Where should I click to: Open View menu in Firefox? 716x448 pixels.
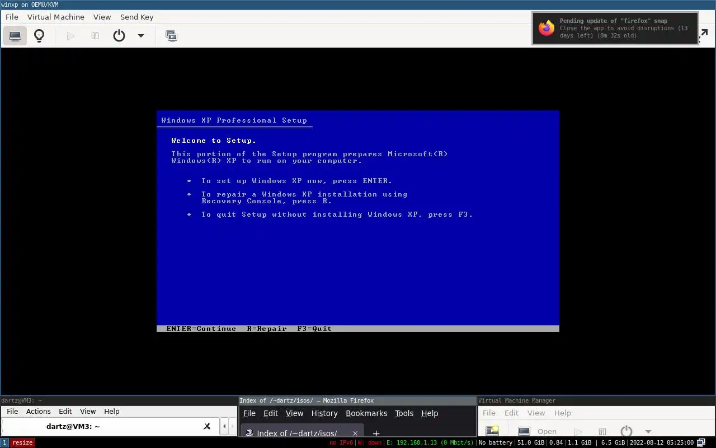(x=295, y=413)
